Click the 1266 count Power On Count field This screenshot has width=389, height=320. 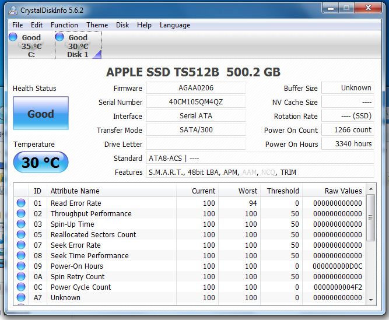(348, 129)
